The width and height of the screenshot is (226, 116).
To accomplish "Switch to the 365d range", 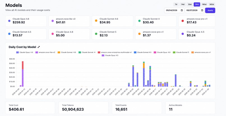I will (212, 4).
